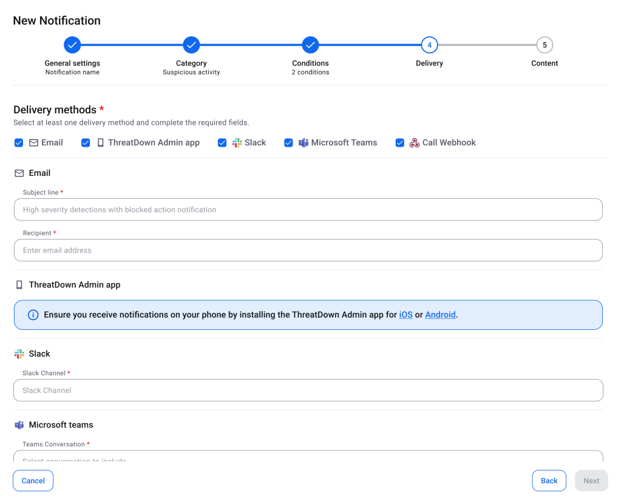Uncheck the Slack delivery checkbox
This screenshot has height=502, width=621.
coord(222,142)
